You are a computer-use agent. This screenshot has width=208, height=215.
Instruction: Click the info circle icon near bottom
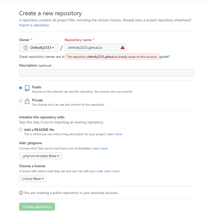[x=21, y=193]
